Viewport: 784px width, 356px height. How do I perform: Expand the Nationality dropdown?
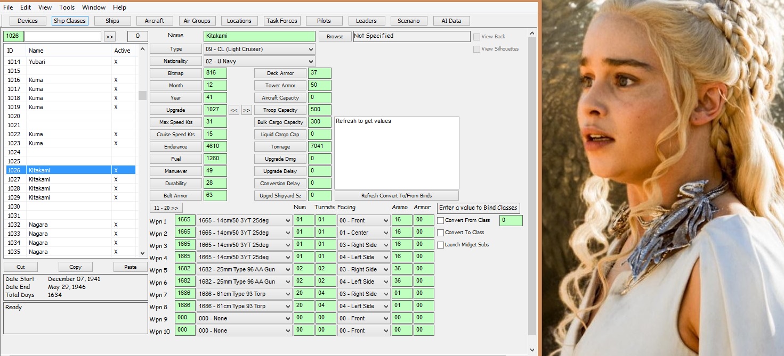259,61
